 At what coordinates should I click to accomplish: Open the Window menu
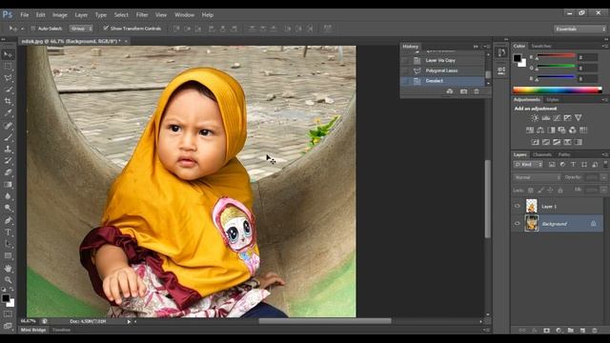pyautogui.click(x=184, y=15)
